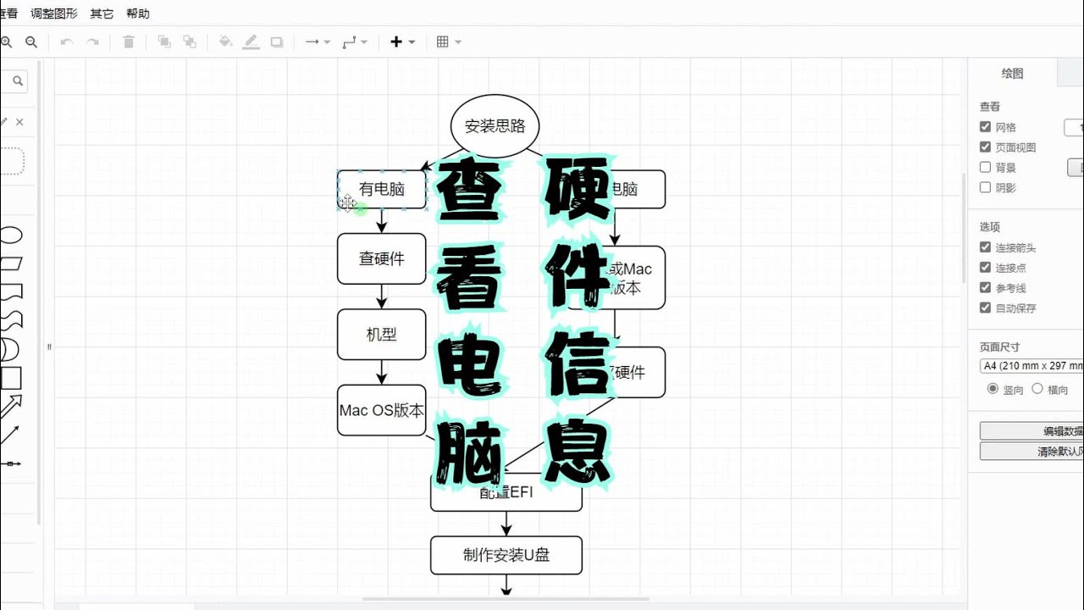
Task: Enable the 阴影 shadow checkbox
Action: (985, 188)
